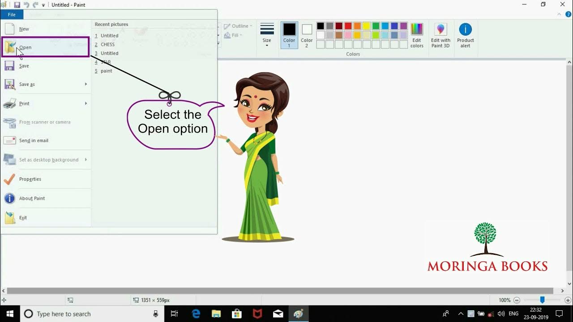Open the notification center icon
This screenshot has height=322, width=573.
(x=559, y=314)
